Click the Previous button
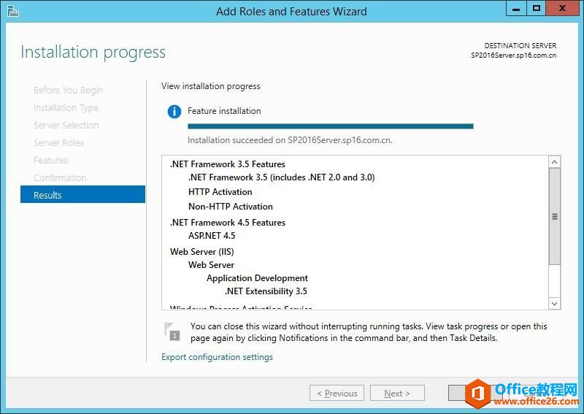The height and width of the screenshot is (414, 584). point(337,393)
